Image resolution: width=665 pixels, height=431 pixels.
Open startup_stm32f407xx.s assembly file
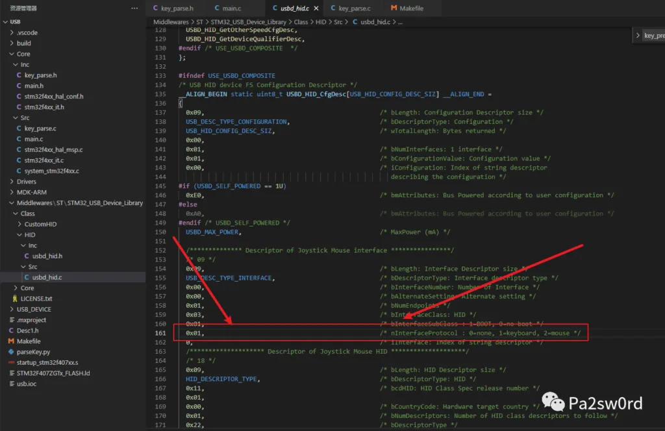[x=47, y=362]
